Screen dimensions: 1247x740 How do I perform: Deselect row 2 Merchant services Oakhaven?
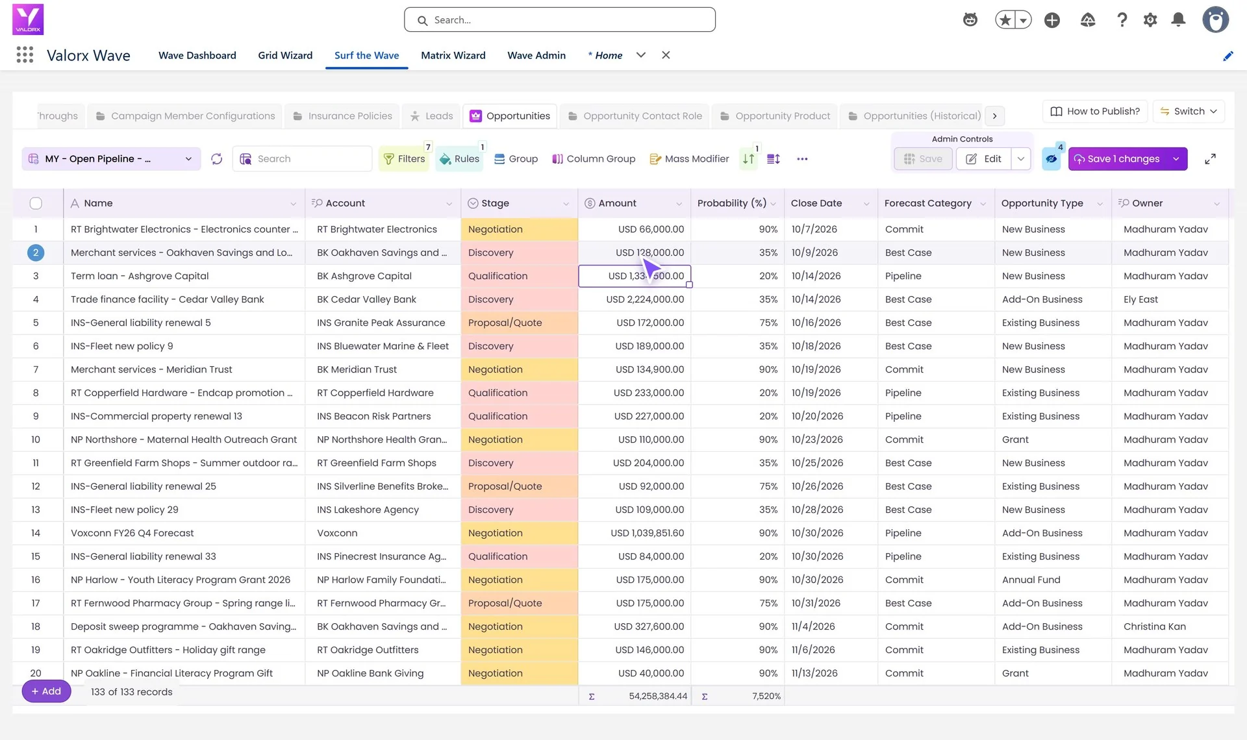(36, 253)
